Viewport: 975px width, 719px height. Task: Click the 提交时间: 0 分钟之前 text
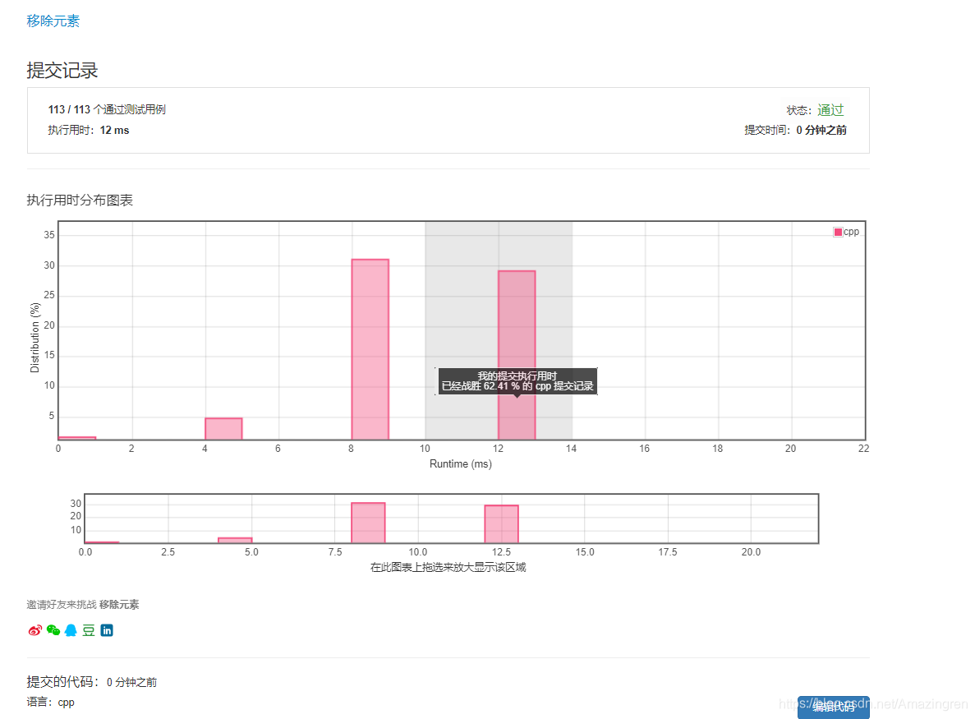tap(795, 130)
